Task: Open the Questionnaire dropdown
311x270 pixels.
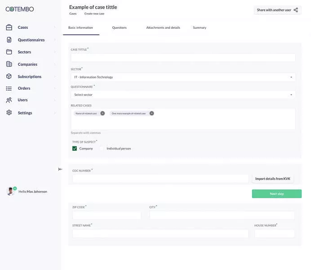Action: [x=183, y=94]
